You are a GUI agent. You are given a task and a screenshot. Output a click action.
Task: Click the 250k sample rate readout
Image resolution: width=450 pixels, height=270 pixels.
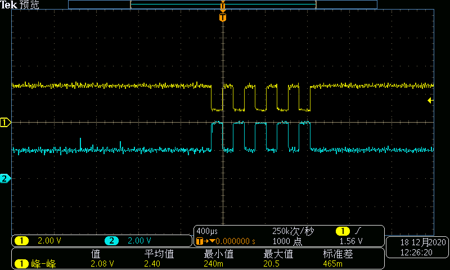[293, 231]
